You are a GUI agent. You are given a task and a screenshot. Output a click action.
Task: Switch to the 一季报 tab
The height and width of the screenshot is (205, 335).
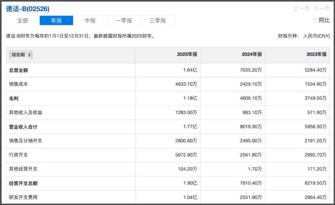tap(124, 21)
